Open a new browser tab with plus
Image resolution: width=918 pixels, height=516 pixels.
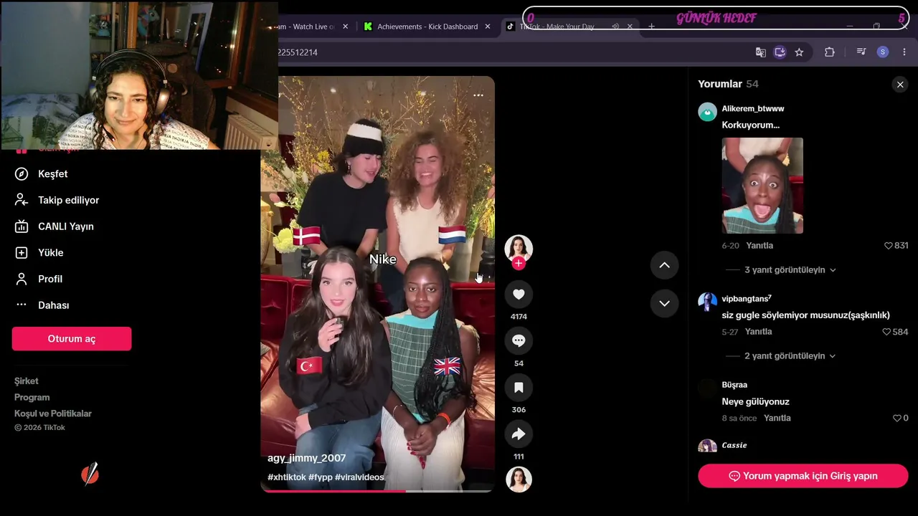[651, 27]
